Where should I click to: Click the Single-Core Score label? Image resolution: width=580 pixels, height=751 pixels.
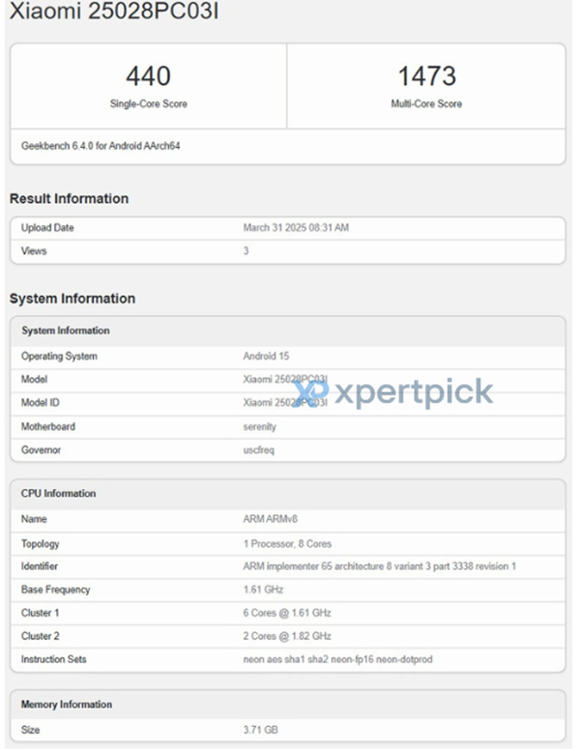[x=149, y=104]
